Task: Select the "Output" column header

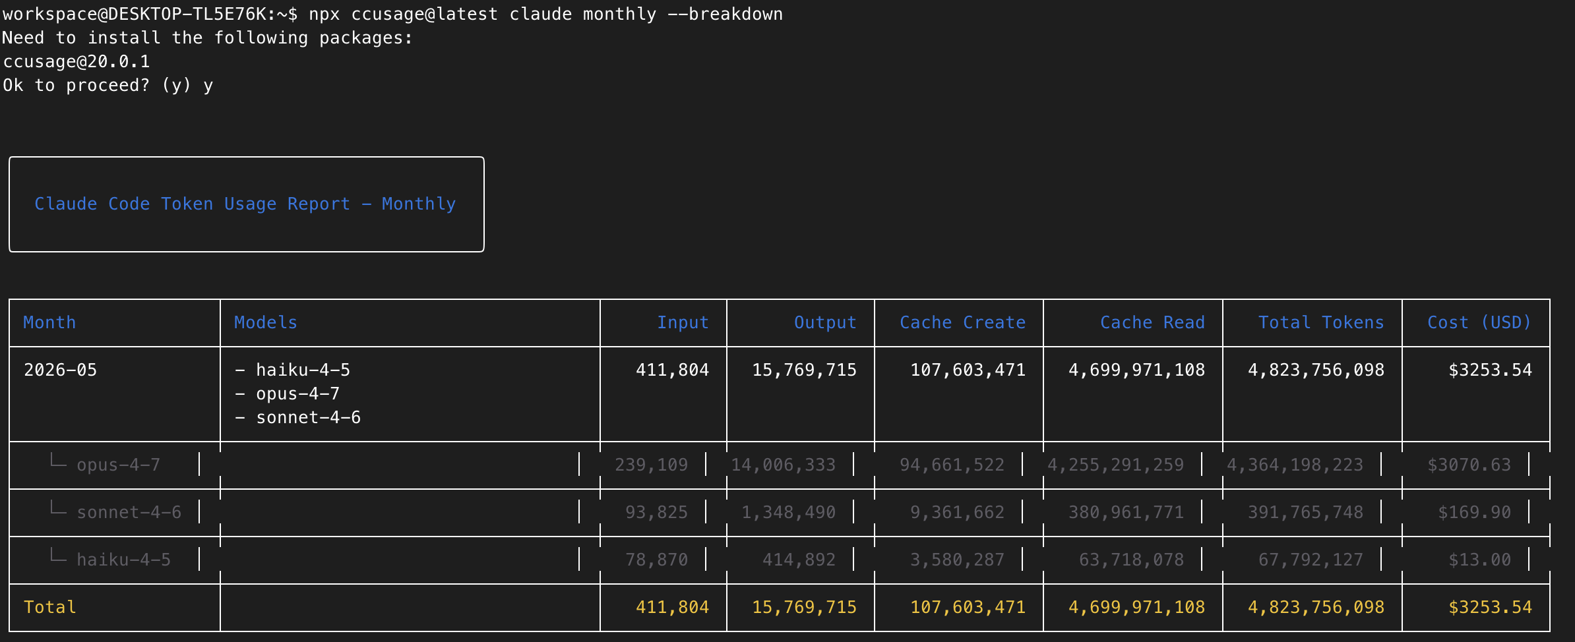Action: point(825,322)
